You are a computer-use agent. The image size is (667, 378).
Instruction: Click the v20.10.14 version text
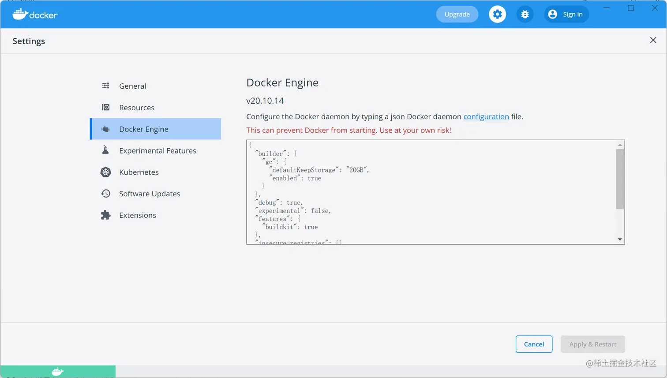coord(265,101)
